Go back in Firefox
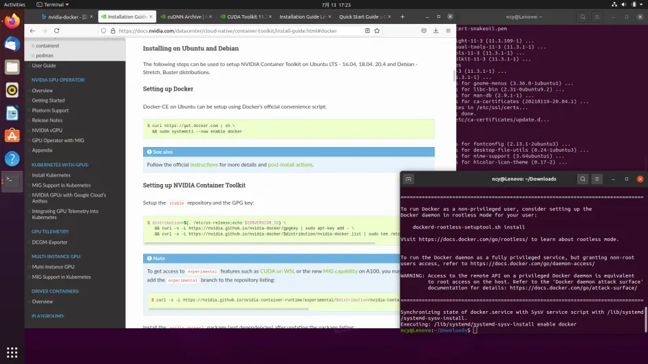Screen dimensions: 648x364 (32, 30)
